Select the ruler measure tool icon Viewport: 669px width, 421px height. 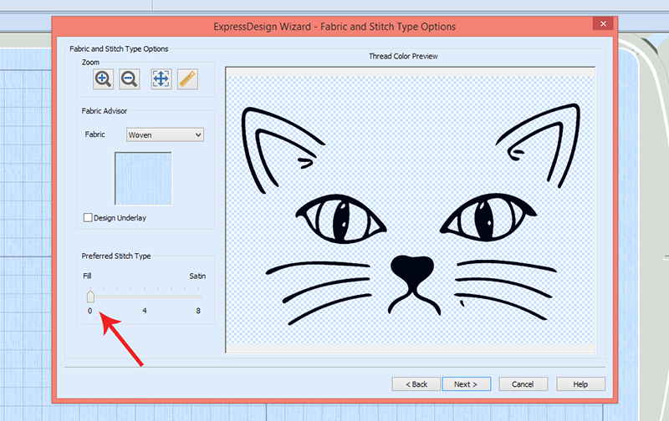pyautogui.click(x=187, y=79)
